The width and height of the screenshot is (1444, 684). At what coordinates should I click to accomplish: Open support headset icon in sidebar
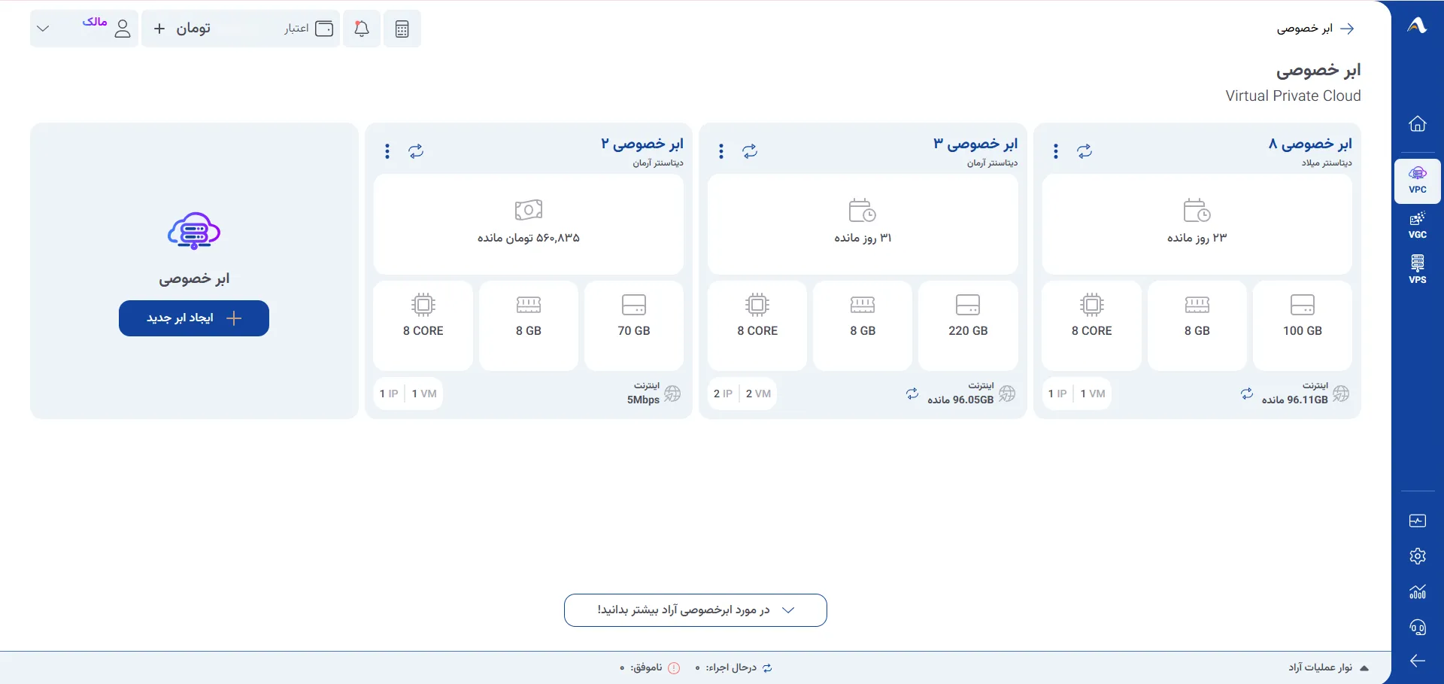point(1418,627)
